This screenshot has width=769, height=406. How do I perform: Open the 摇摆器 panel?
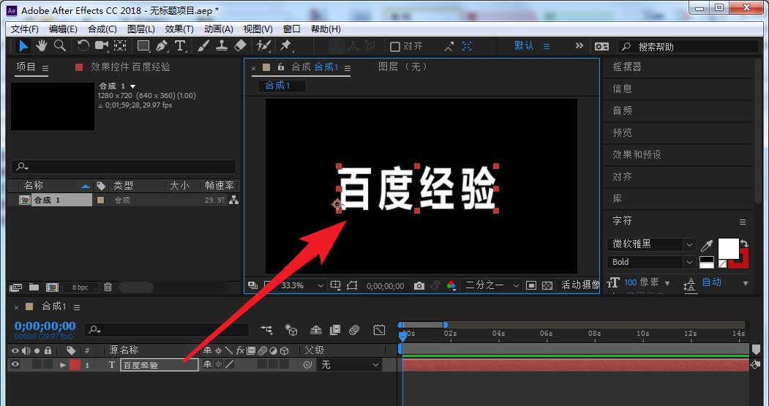coord(627,67)
